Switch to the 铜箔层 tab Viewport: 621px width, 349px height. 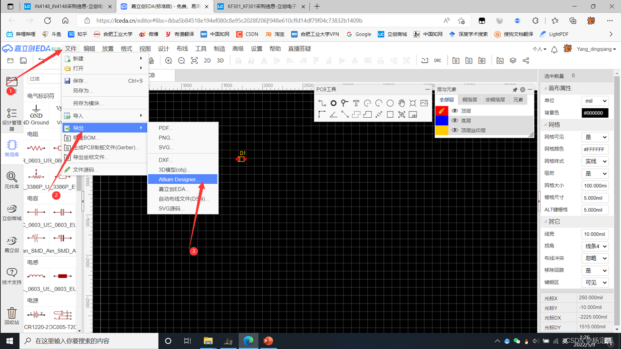[x=469, y=100]
